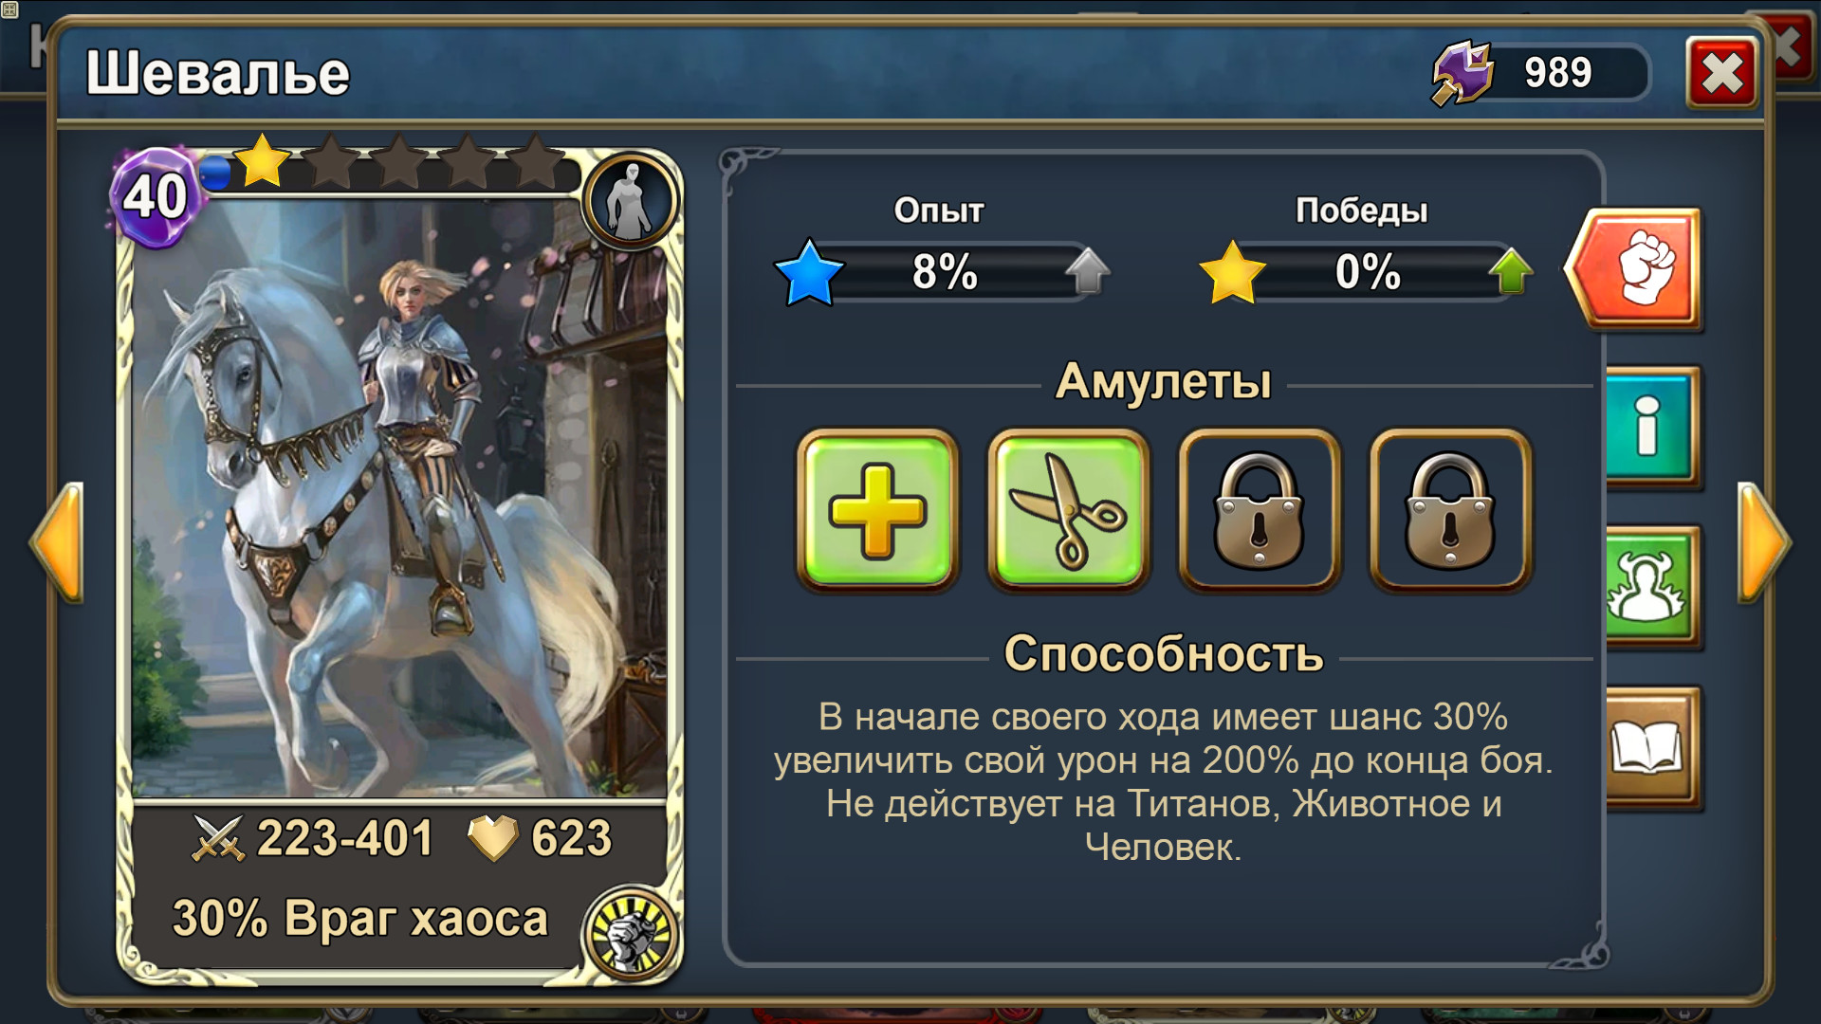Image resolution: width=1821 pixels, height=1024 pixels.
Task: Open the red fist tab
Action: click(1633, 269)
